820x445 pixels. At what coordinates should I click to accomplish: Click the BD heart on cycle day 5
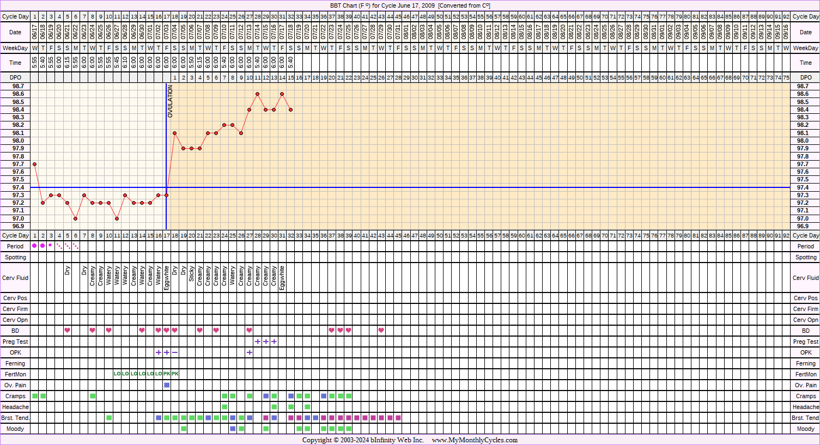point(68,331)
